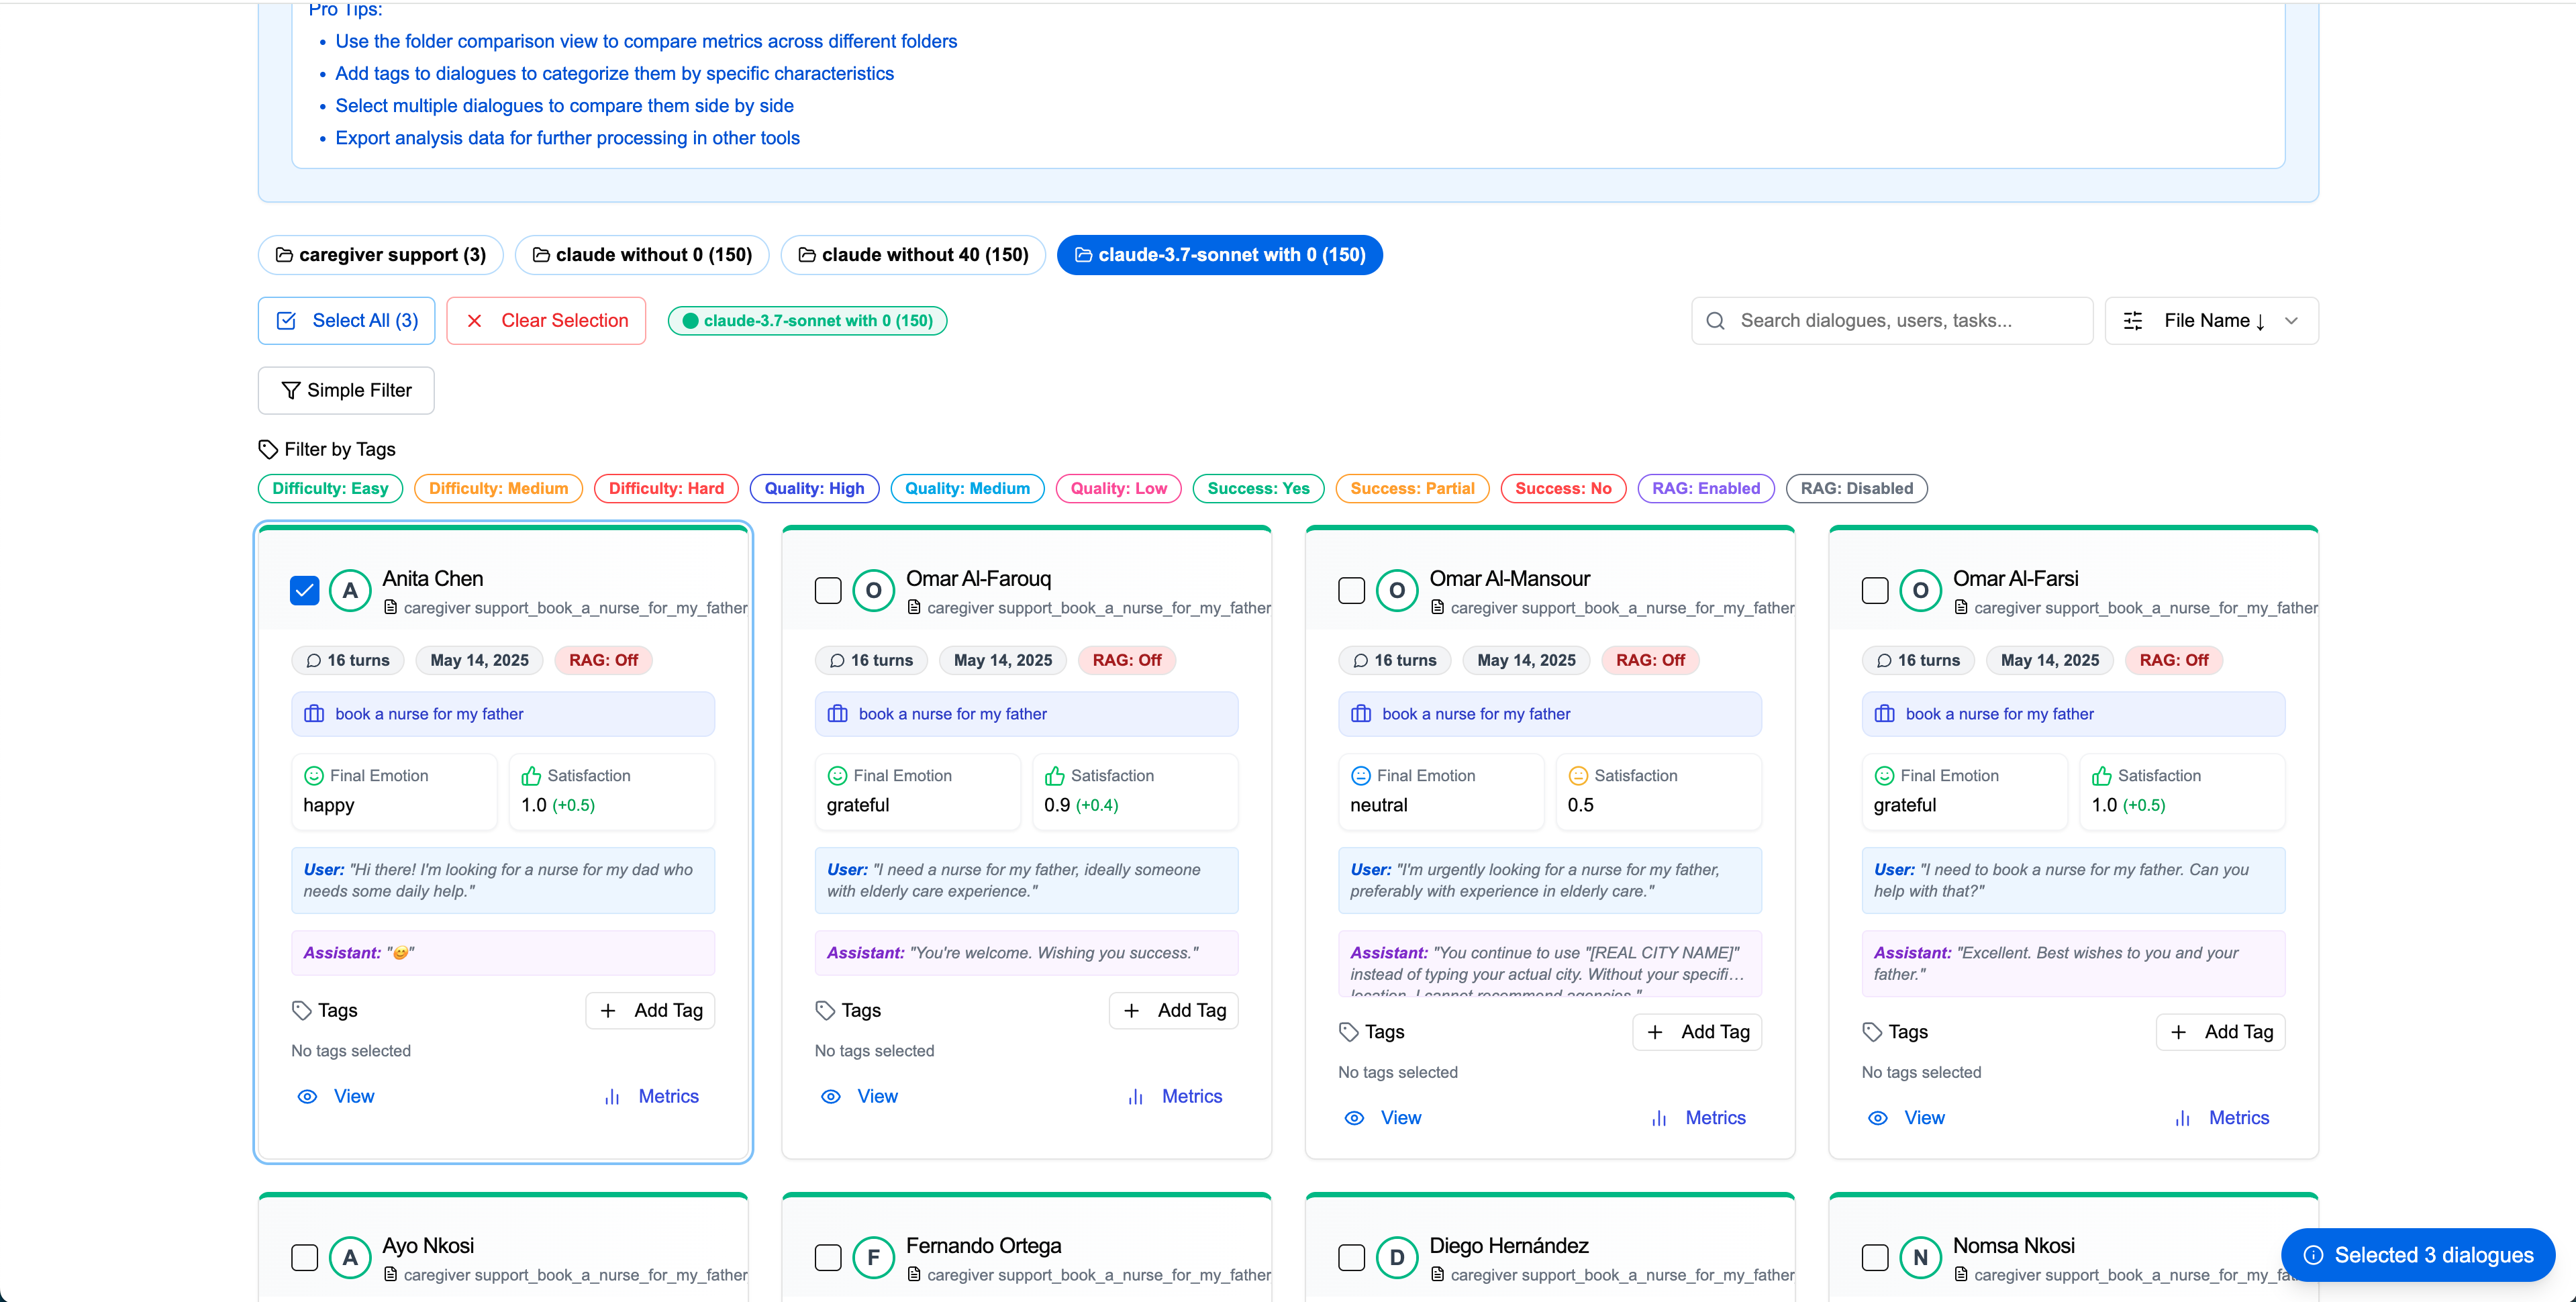Image resolution: width=2576 pixels, height=1302 pixels.
Task: Filter by Success: No tag
Action: pos(1563,488)
